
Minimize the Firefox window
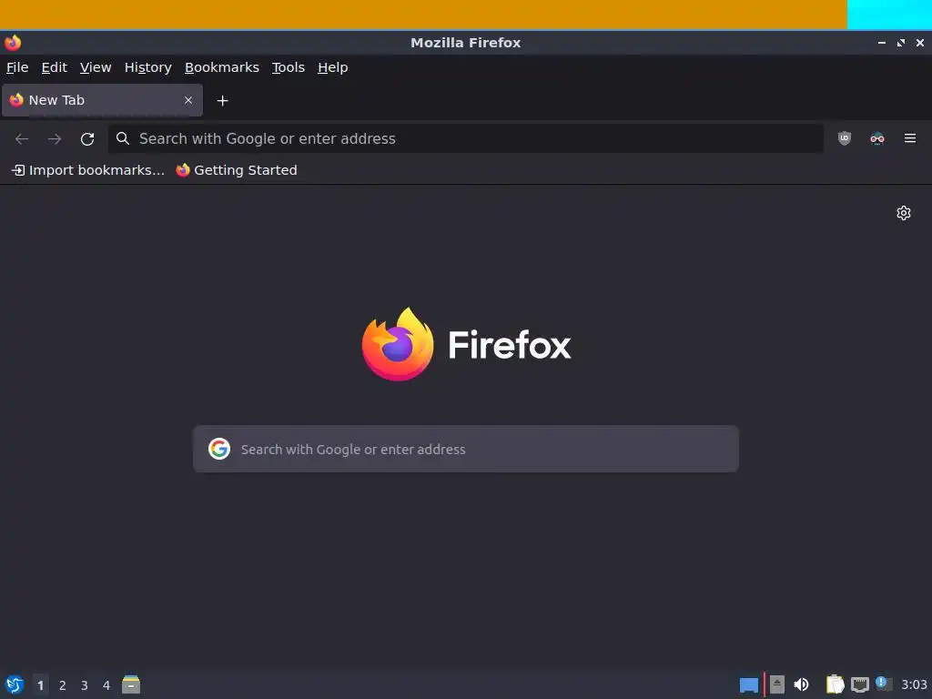pos(881,43)
